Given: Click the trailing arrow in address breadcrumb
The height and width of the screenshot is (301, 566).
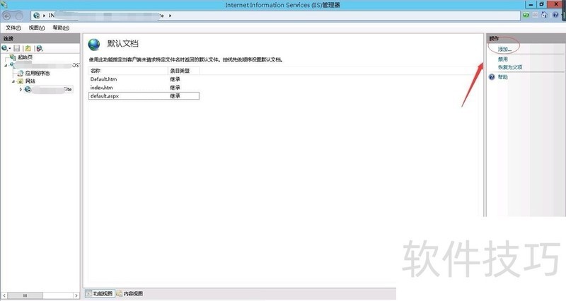Looking at the screenshot, I should (170, 16).
